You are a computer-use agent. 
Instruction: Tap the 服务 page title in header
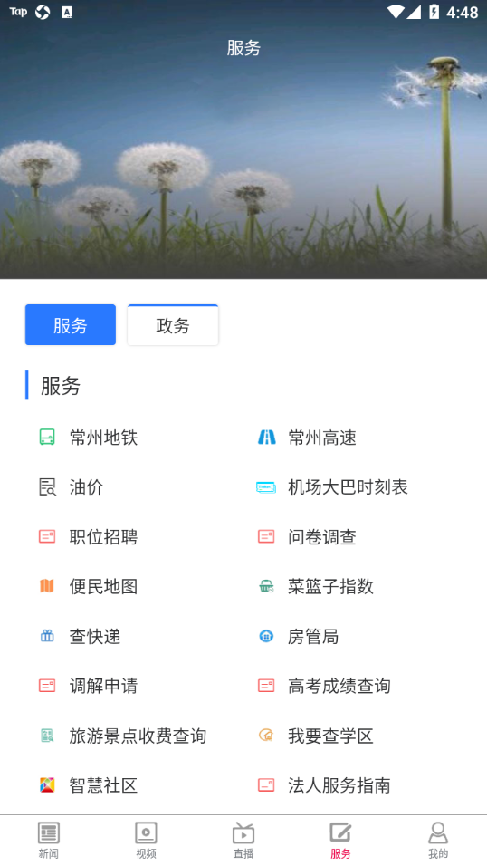pyautogui.click(x=243, y=48)
